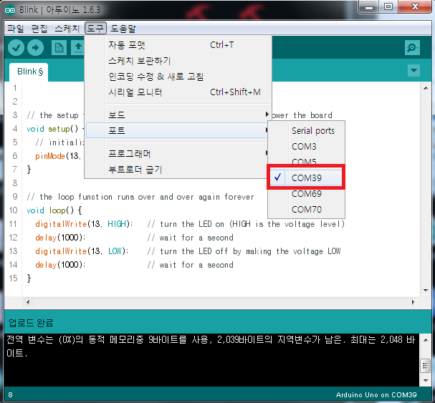Viewport: 435px width, 403px height.
Task: Open the 도움말 menu
Action: (123, 28)
